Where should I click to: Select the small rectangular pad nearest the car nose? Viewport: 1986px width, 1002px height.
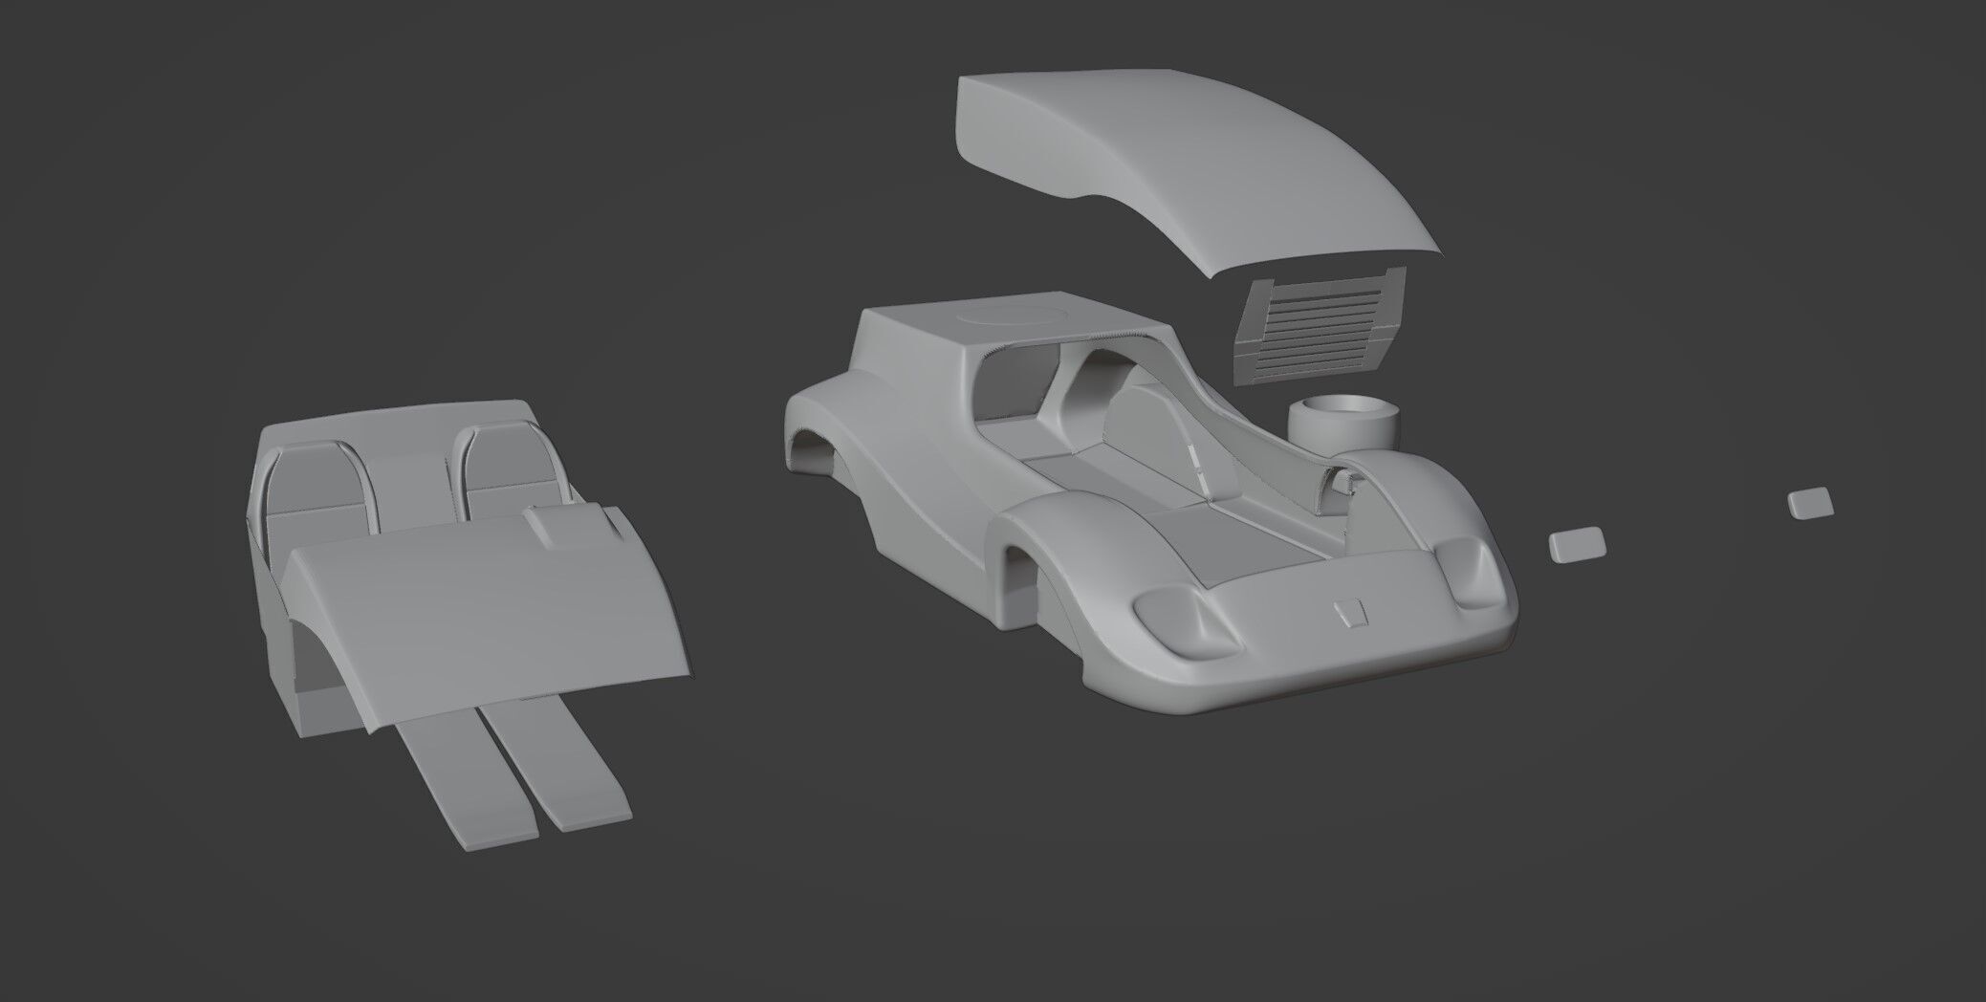(x=1578, y=545)
